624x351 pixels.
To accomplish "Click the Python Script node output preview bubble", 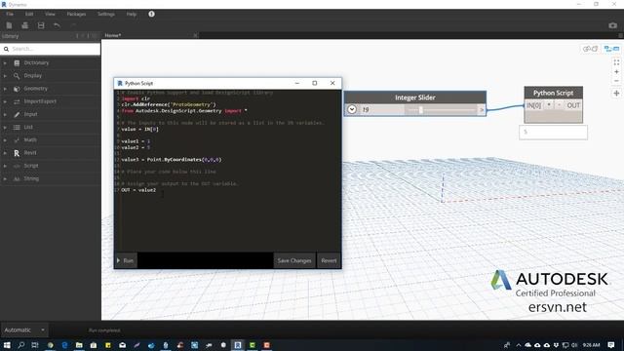I will [553, 133].
